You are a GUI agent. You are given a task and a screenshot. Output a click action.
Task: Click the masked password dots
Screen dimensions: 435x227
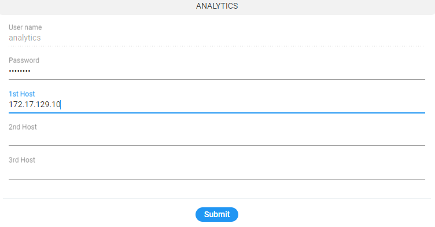coord(20,71)
